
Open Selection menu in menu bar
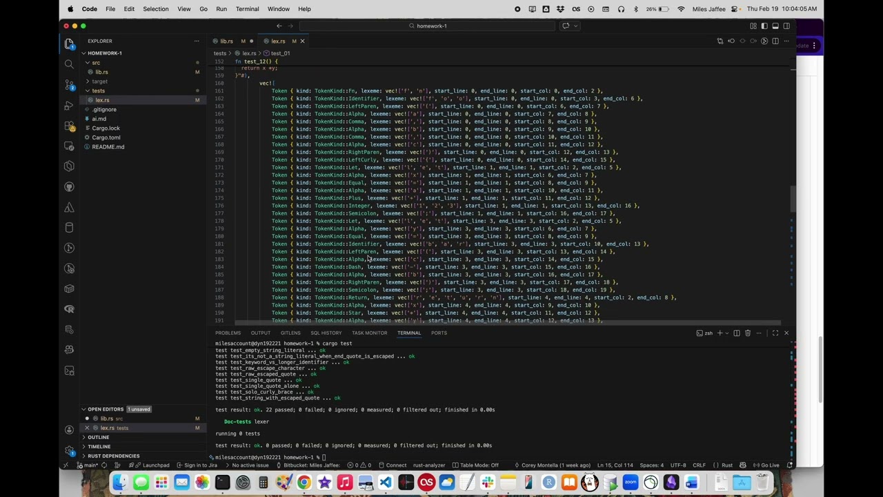click(156, 9)
